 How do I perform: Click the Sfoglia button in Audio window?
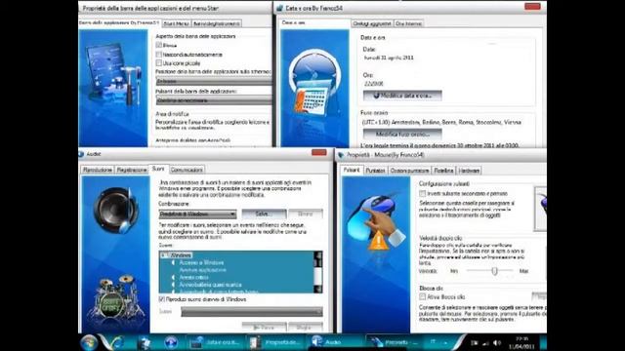click(306, 328)
